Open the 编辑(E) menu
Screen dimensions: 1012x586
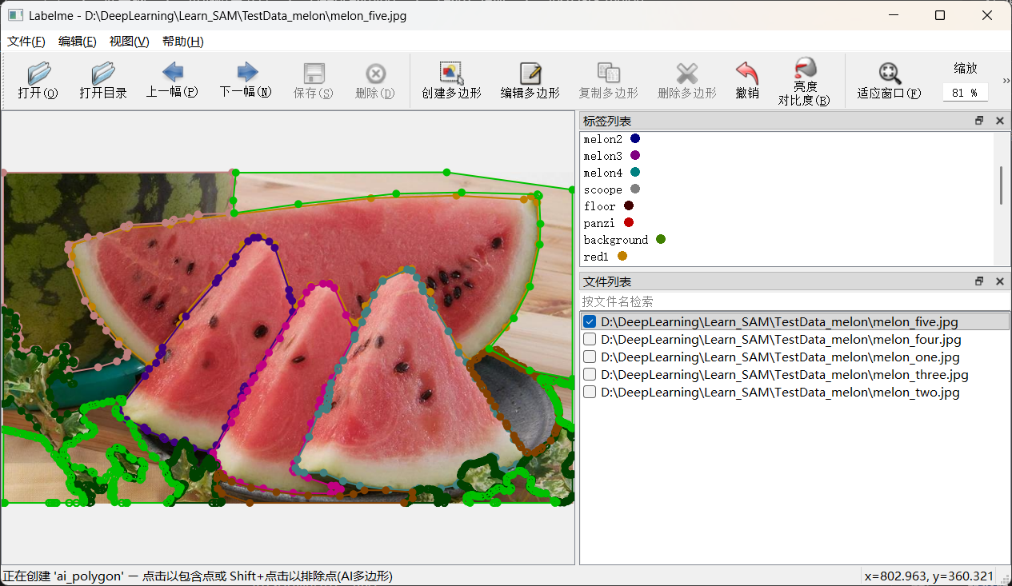click(x=78, y=42)
